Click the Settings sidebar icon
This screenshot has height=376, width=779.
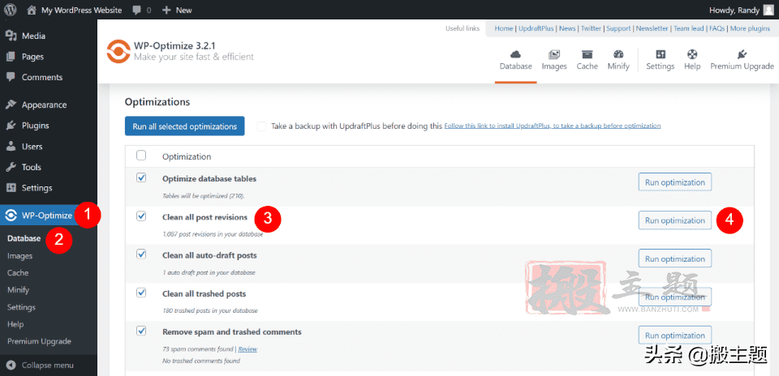(11, 188)
